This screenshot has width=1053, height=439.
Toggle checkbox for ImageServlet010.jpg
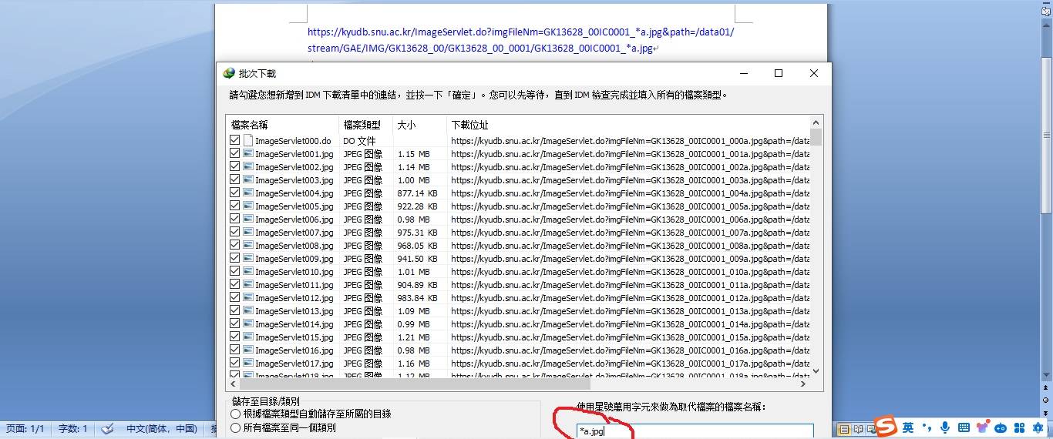(234, 272)
